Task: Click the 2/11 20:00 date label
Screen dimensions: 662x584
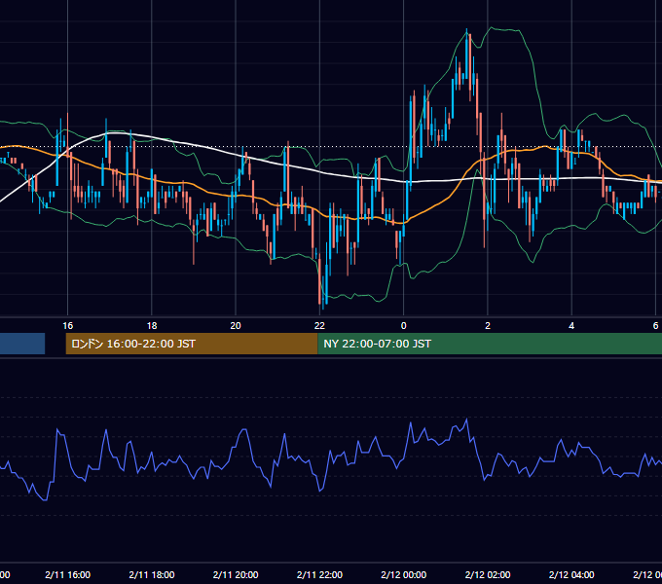Action: (236, 574)
